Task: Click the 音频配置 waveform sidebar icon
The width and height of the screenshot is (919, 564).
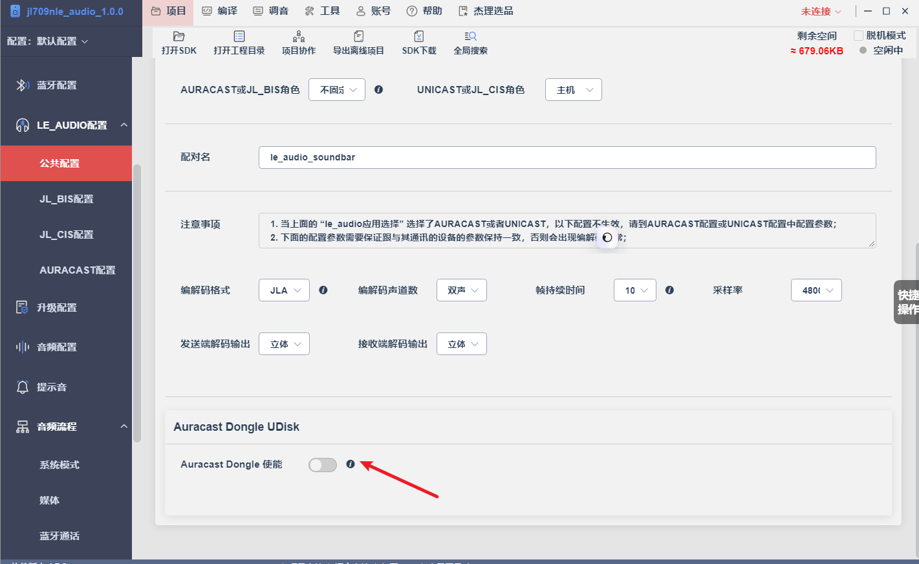Action: pyautogui.click(x=23, y=347)
